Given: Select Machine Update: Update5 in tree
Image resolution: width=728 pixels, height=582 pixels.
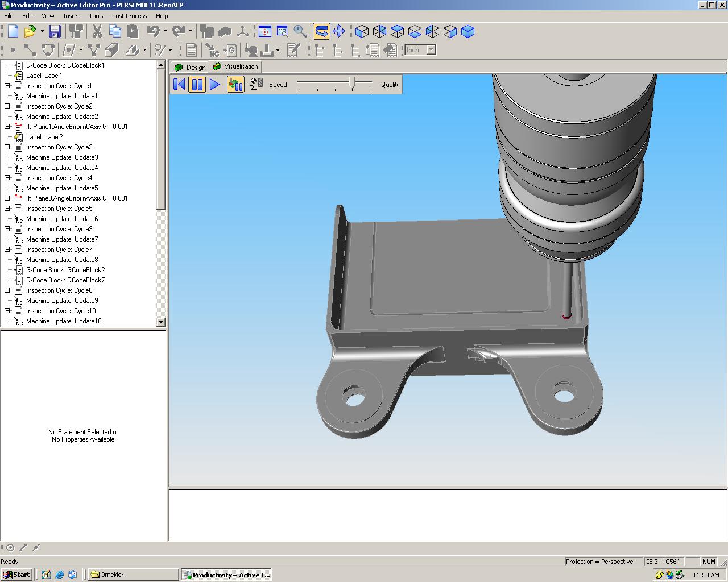Looking at the screenshot, I should 61,188.
